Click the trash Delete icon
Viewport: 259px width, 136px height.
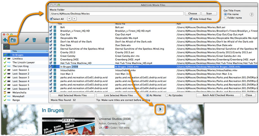pos(34,40)
